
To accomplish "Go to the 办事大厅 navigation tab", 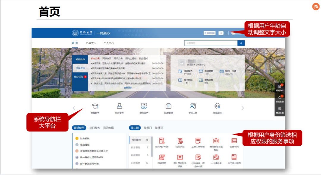I will pos(91,43).
